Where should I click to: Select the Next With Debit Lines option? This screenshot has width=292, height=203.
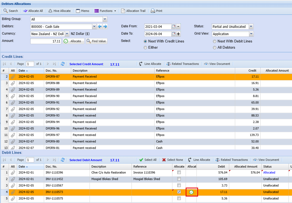point(215,41)
